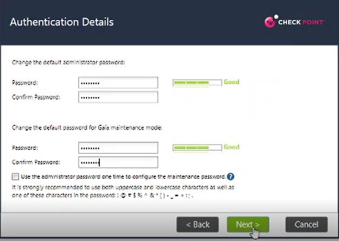Click the Good label beside maintenance password
339x241 pixels.
tap(231, 147)
